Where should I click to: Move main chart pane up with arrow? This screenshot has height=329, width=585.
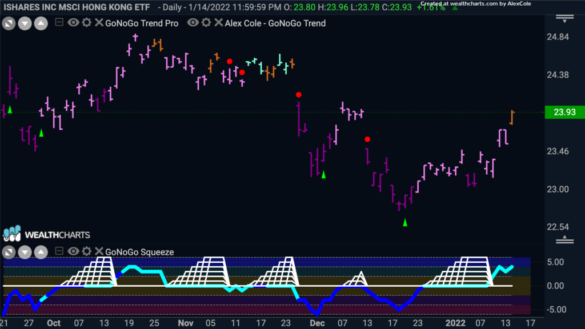pos(41,24)
